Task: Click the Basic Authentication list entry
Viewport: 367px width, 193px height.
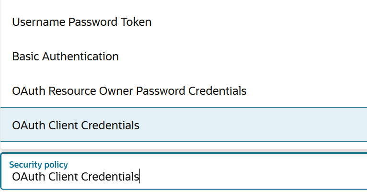Action: point(66,57)
